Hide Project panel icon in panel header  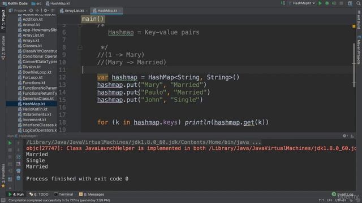[53, 11]
